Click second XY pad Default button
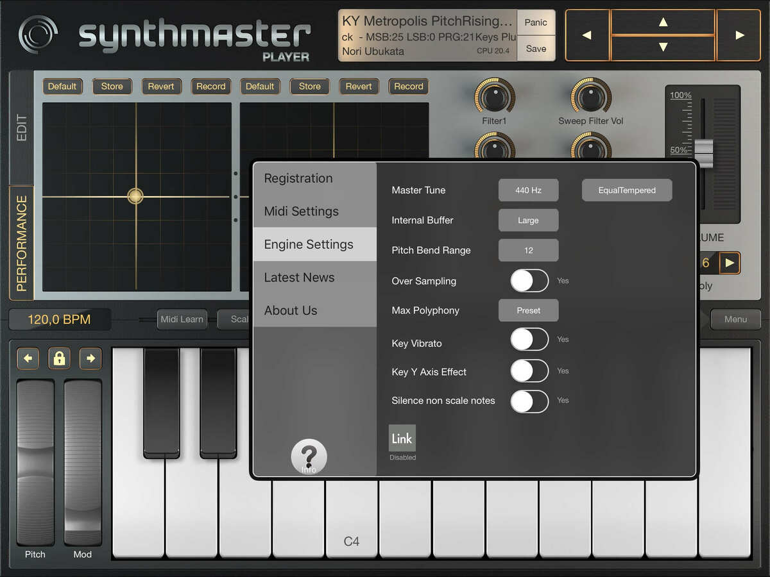Image resolution: width=770 pixels, height=577 pixels. [260, 87]
